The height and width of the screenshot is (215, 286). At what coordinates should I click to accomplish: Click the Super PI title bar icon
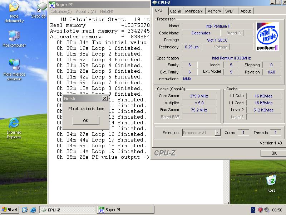click(x=52, y=5)
